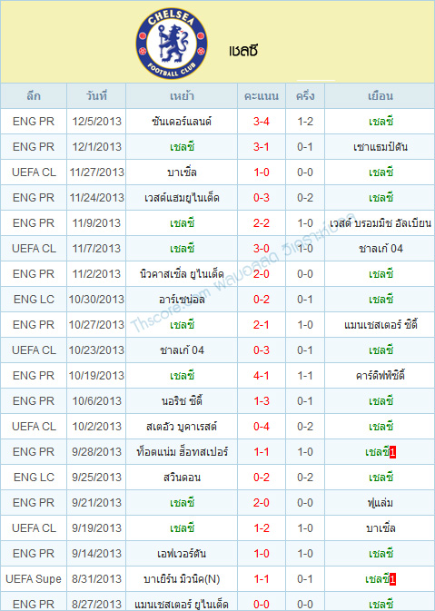
Task: Open the 0-4 score on 10/2/2013
Action: coord(262,427)
